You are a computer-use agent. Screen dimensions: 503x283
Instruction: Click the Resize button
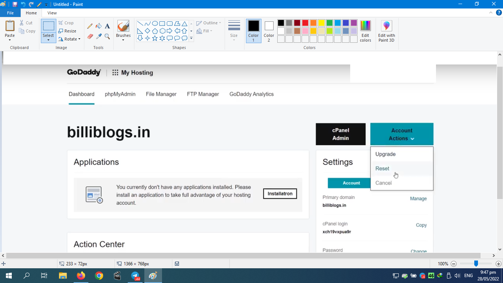coord(67,31)
